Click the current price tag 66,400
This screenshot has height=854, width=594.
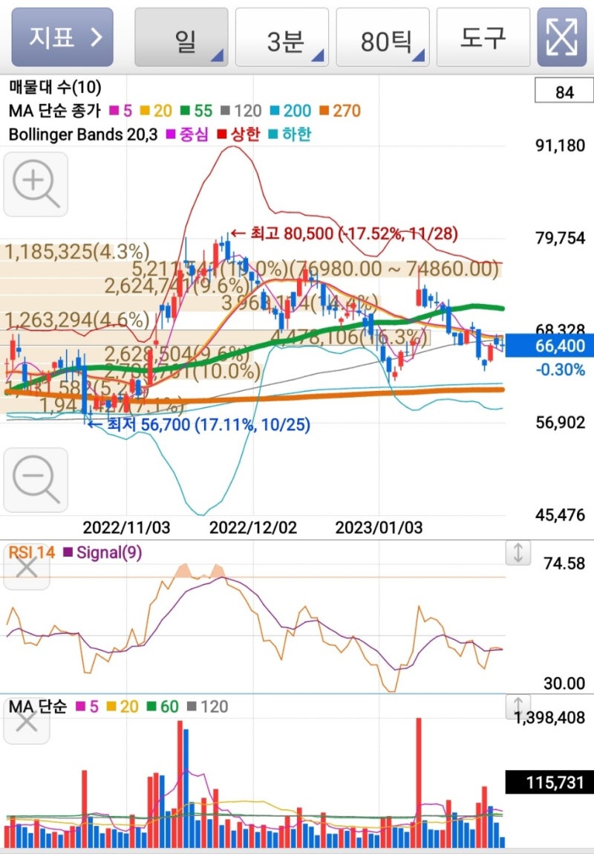[x=549, y=346]
